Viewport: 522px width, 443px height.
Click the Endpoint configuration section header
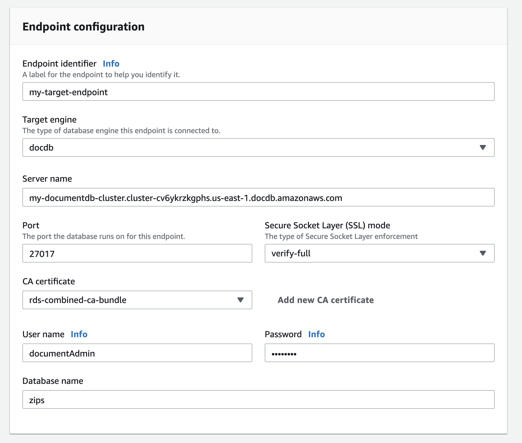[83, 27]
